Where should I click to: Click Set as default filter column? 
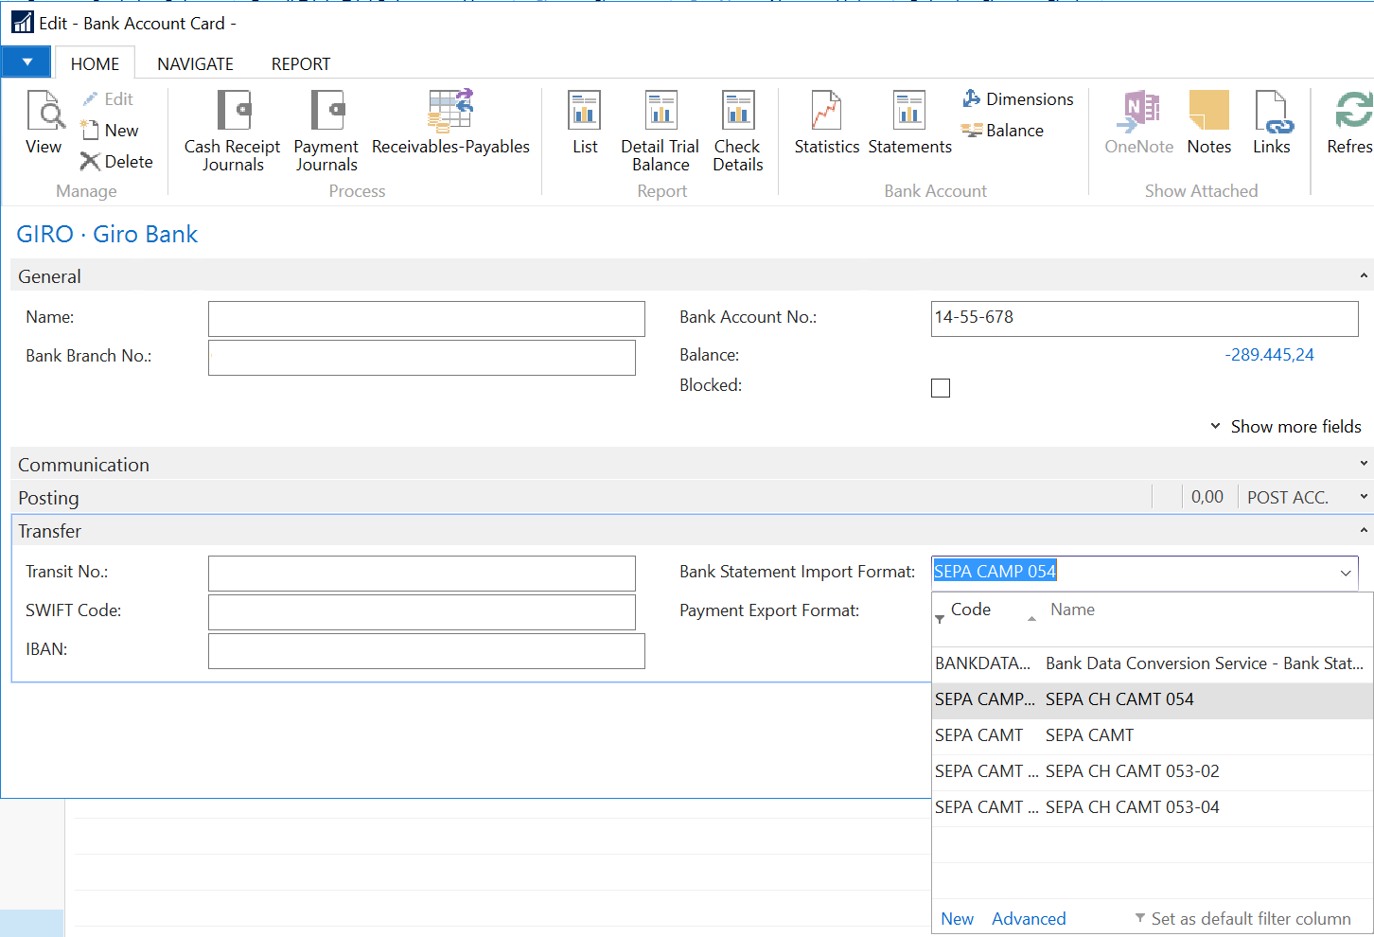coord(1242,919)
